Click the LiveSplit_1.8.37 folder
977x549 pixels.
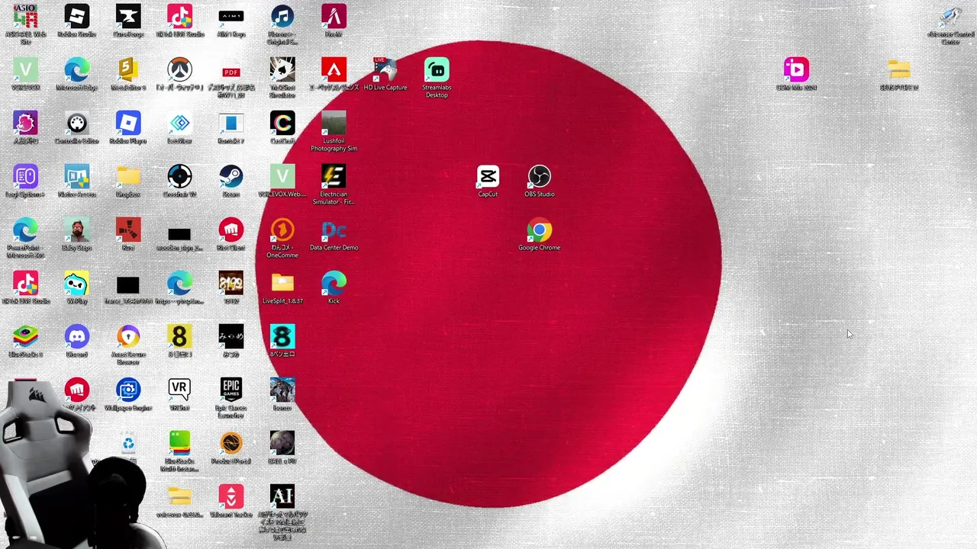[282, 284]
